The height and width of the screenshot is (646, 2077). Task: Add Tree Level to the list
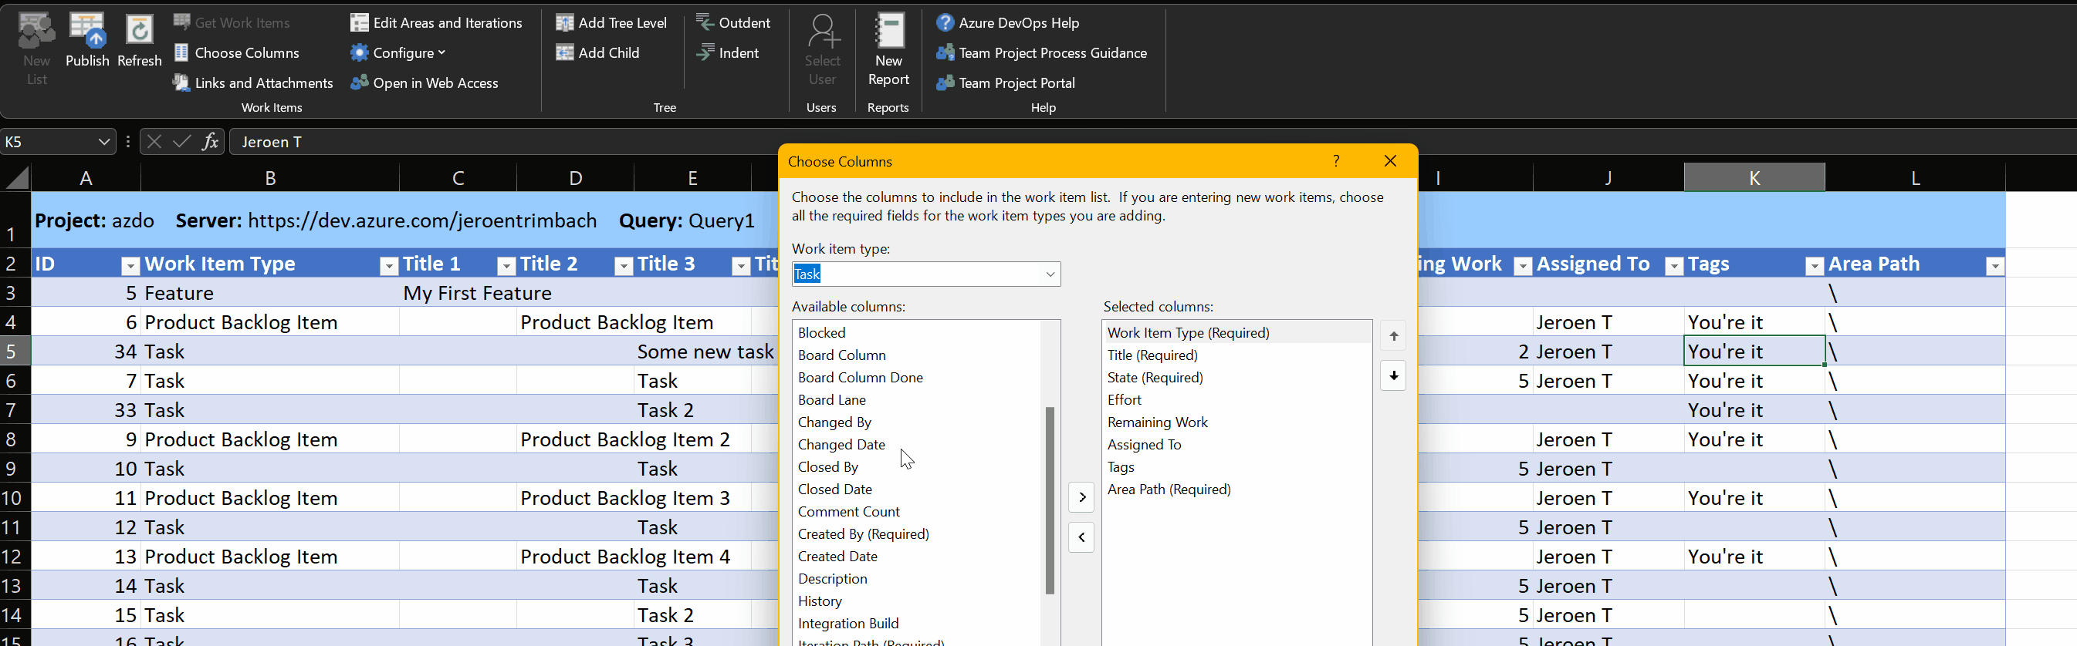[611, 22]
